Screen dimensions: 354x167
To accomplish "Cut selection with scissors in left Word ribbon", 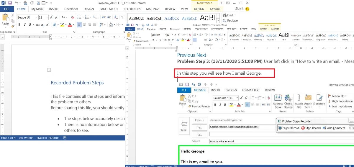I will click(12, 16).
